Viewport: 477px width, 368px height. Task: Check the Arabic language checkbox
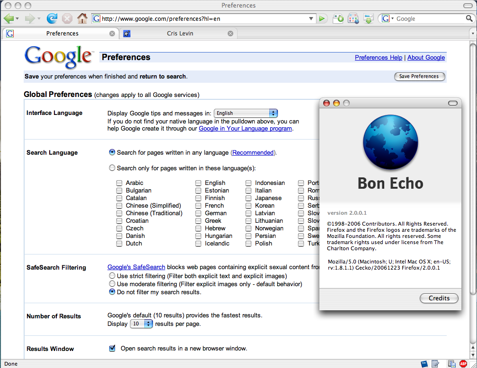pyautogui.click(x=119, y=183)
